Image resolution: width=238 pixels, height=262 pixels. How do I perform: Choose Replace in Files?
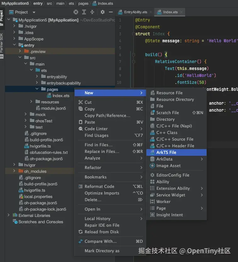point(110,152)
